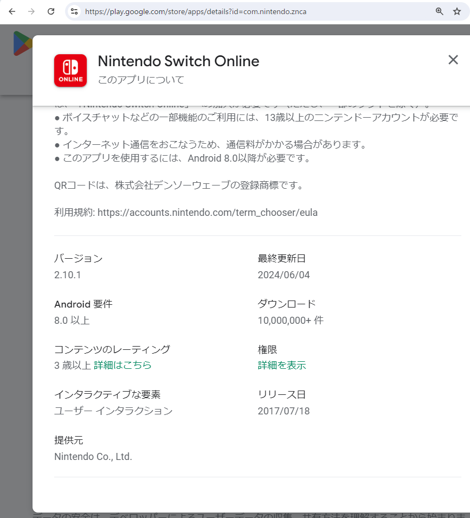Click the バージョン label
Viewport: 470px width, 518px height.
(79, 258)
